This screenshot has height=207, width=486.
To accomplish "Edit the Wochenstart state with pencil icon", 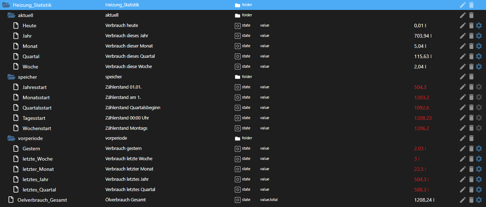I will click(463, 128).
